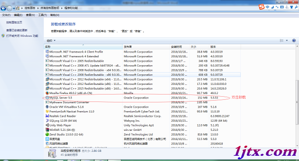Click the installed programs summary icon

coord(52,153)
